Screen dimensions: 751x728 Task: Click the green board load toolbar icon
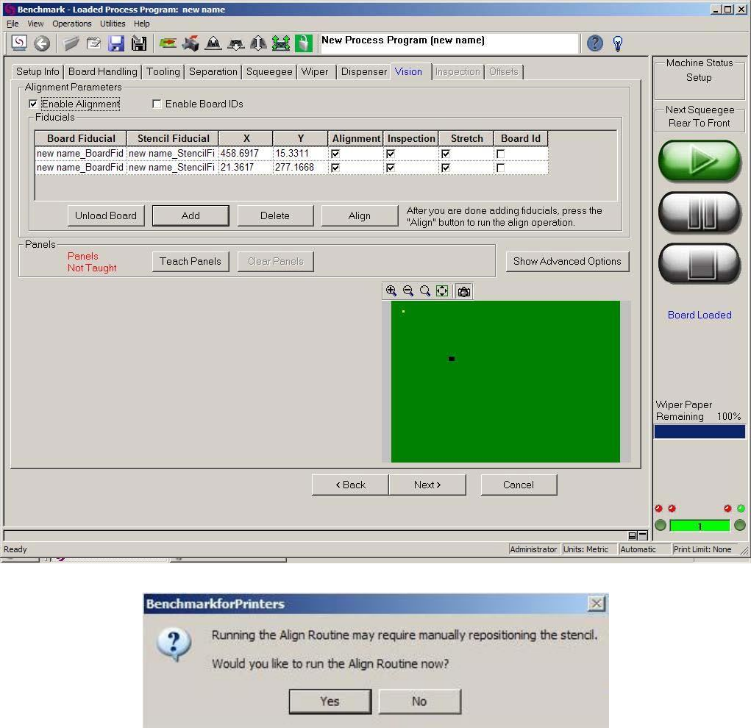pos(168,43)
